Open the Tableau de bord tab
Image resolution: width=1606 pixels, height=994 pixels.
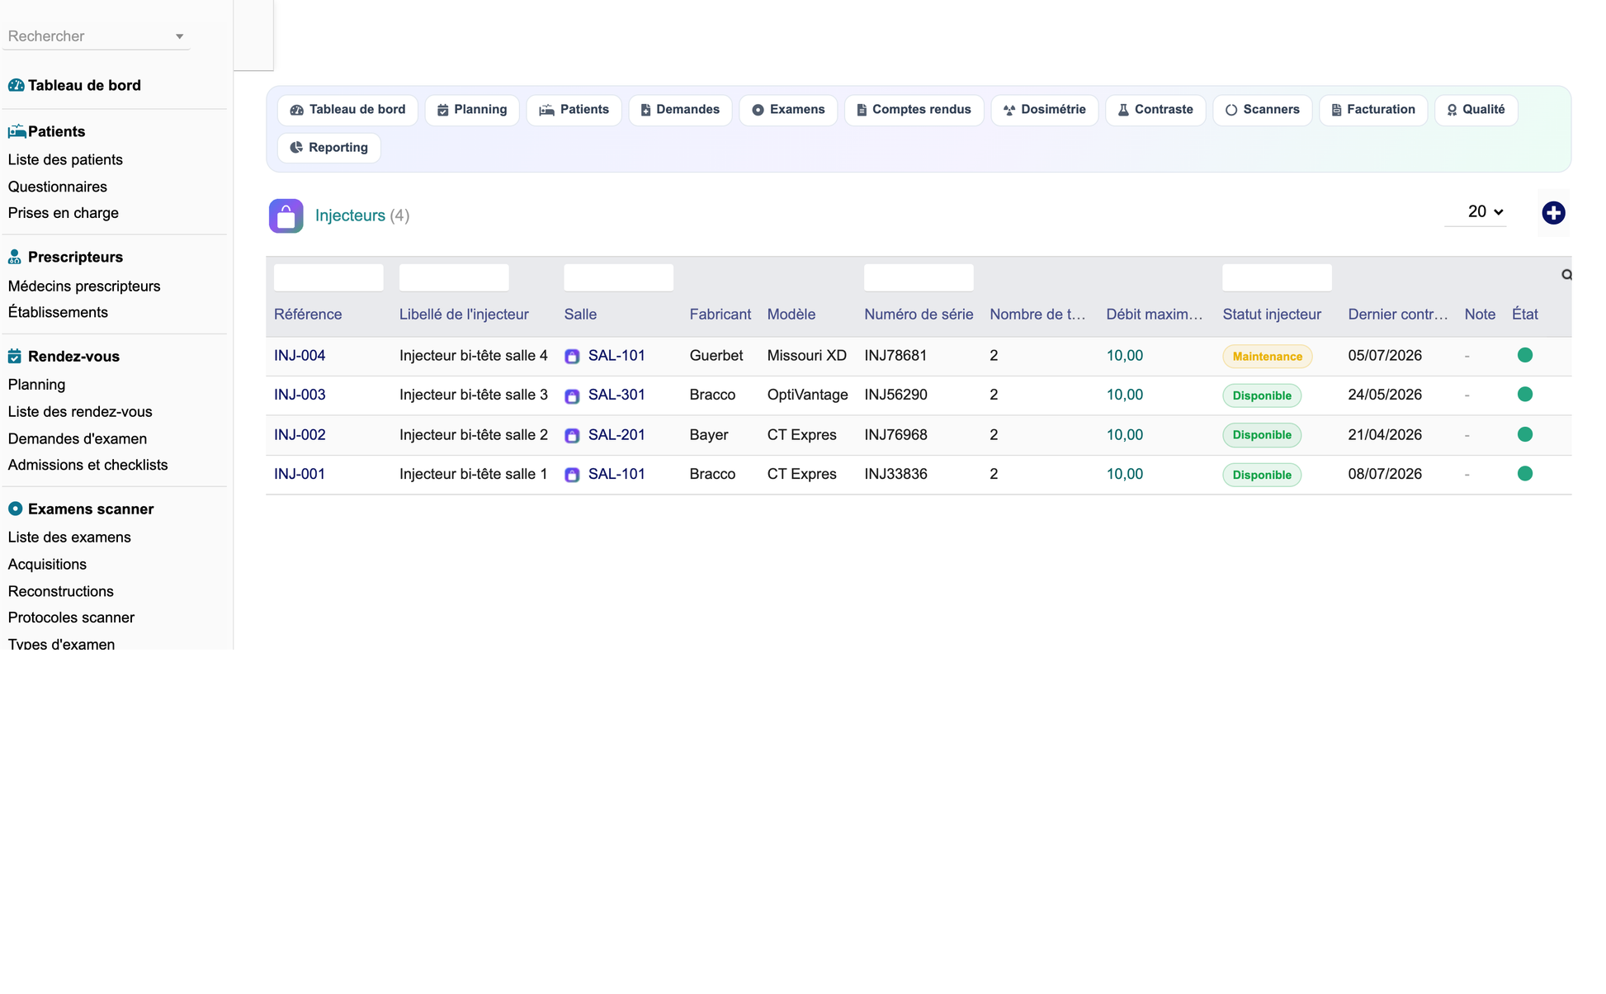pos(347,110)
